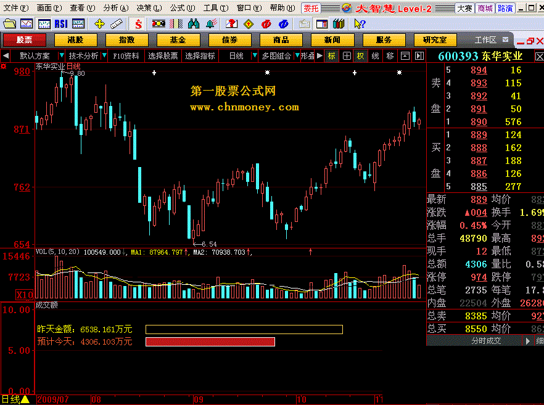Screen dimensions: 544x405
Task: Click the red sun icon at chart corner
Action: click(4, 66)
